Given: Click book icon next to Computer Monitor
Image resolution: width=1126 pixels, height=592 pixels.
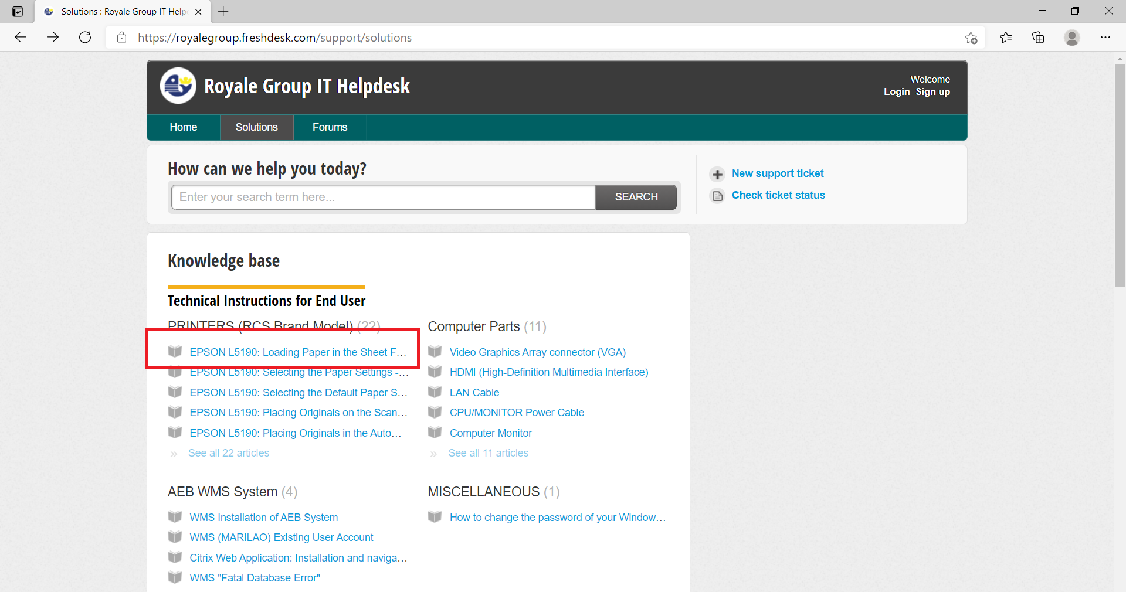Looking at the screenshot, I should pyautogui.click(x=435, y=433).
